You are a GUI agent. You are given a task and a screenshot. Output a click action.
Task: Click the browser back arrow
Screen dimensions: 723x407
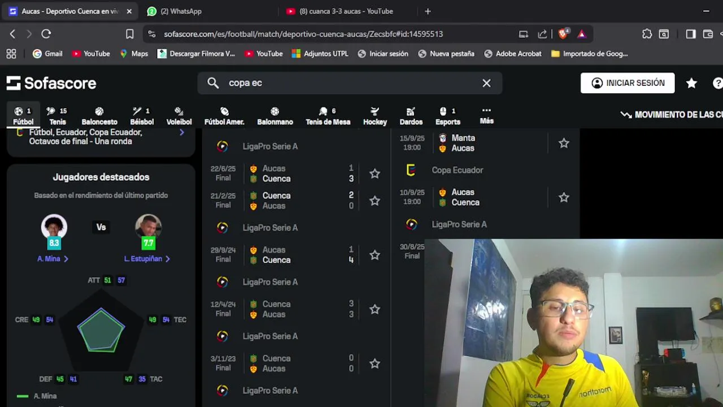(x=12, y=34)
